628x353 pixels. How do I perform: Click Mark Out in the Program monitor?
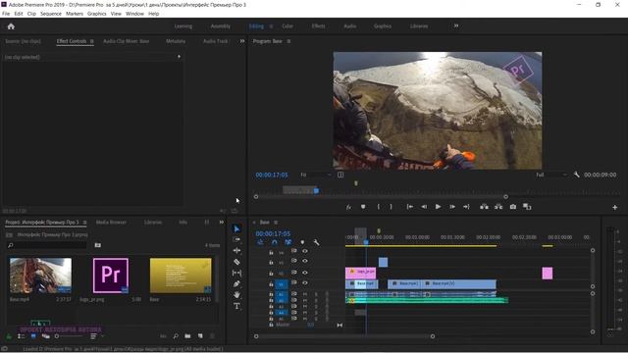coord(392,207)
